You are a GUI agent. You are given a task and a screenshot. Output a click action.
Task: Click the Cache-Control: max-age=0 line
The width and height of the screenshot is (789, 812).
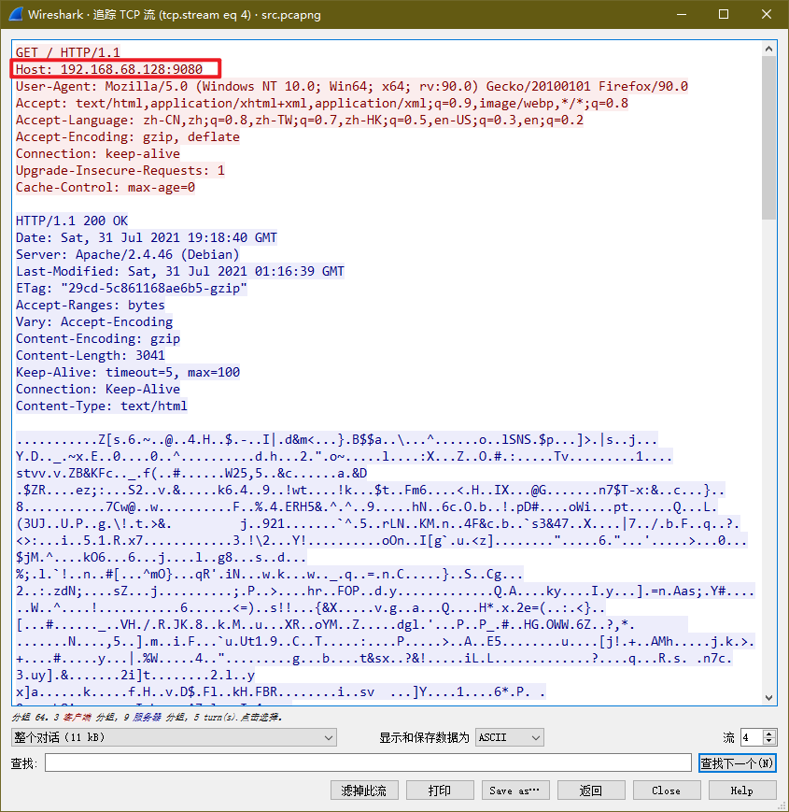click(105, 187)
